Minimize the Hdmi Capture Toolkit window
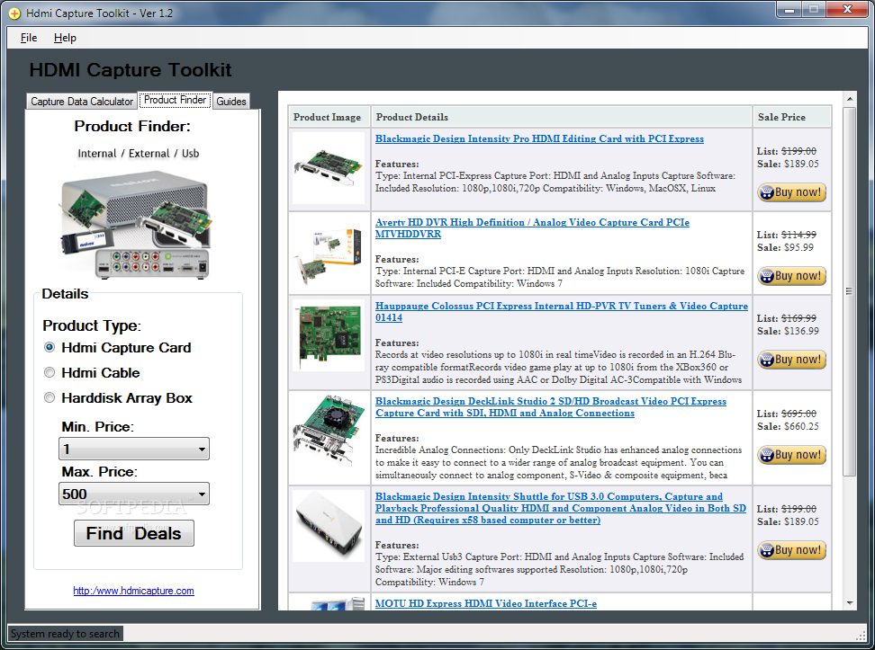This screenshot has height=650, width=875. pos(789,10)
